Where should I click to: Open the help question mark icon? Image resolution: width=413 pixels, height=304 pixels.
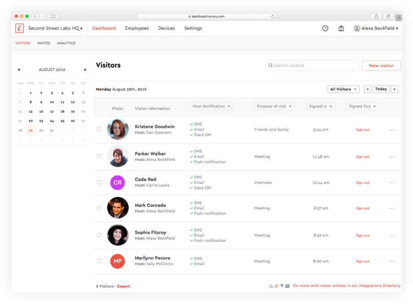[325, 28]
